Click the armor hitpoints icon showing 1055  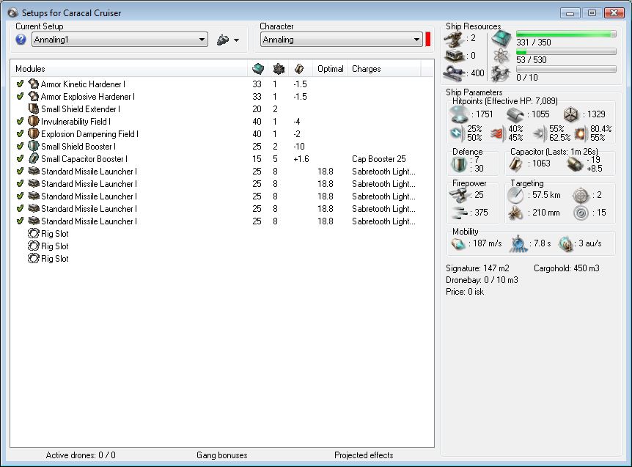[x=515, y=115]
